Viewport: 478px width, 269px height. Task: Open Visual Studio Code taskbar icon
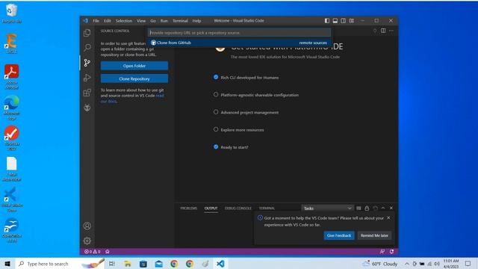220,264
